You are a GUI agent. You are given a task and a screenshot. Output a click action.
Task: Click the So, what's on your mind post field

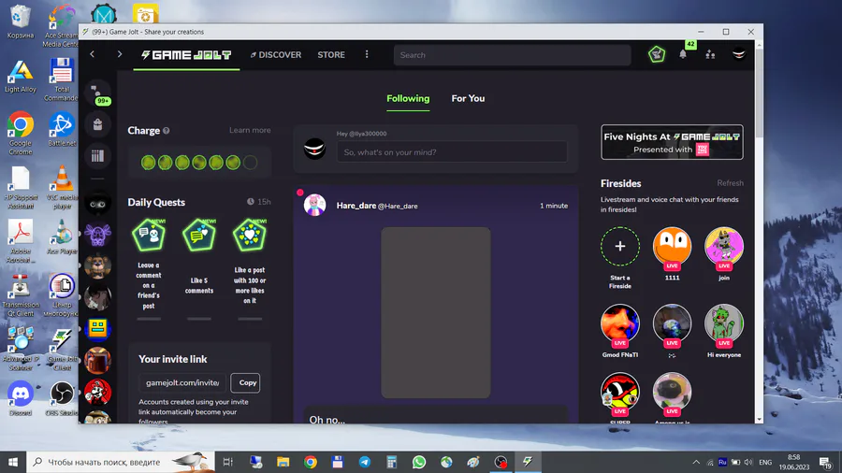452,152
